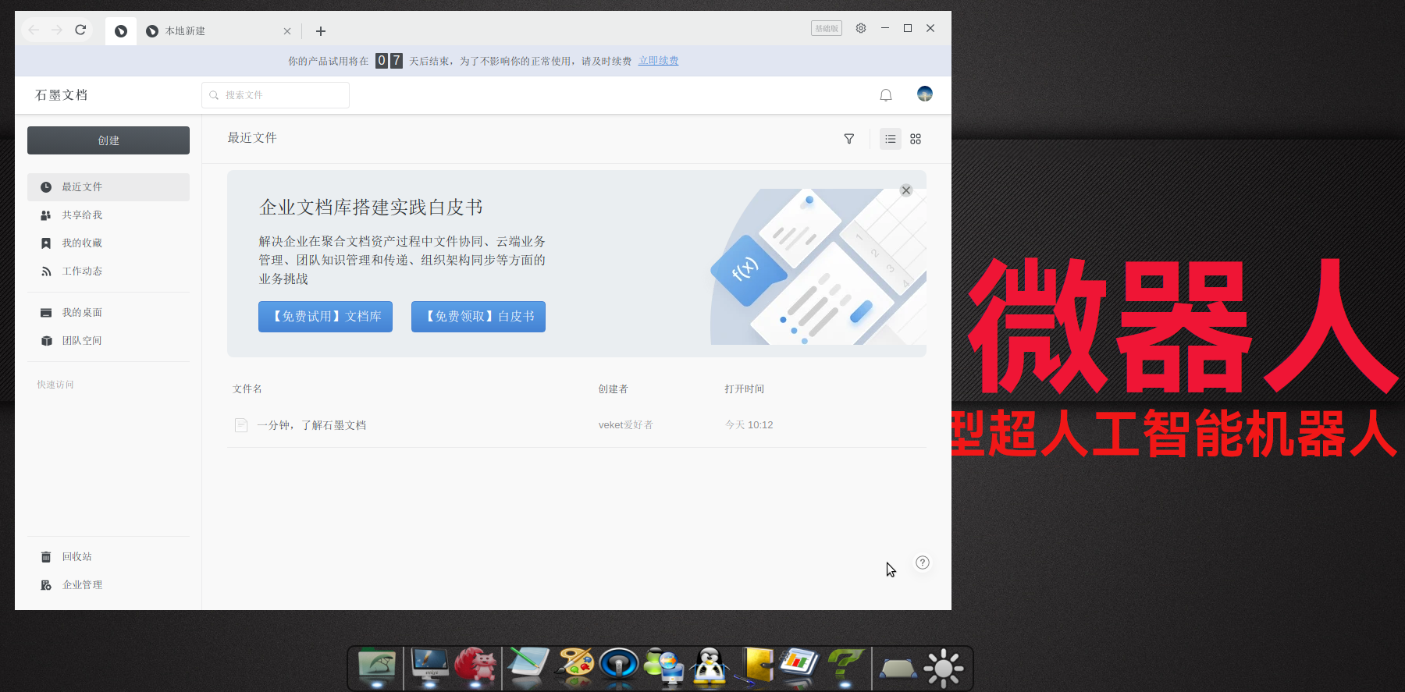Screen dimensions: 1405x692
Task: Open the window settings gear icon
Action: (861, 28)
